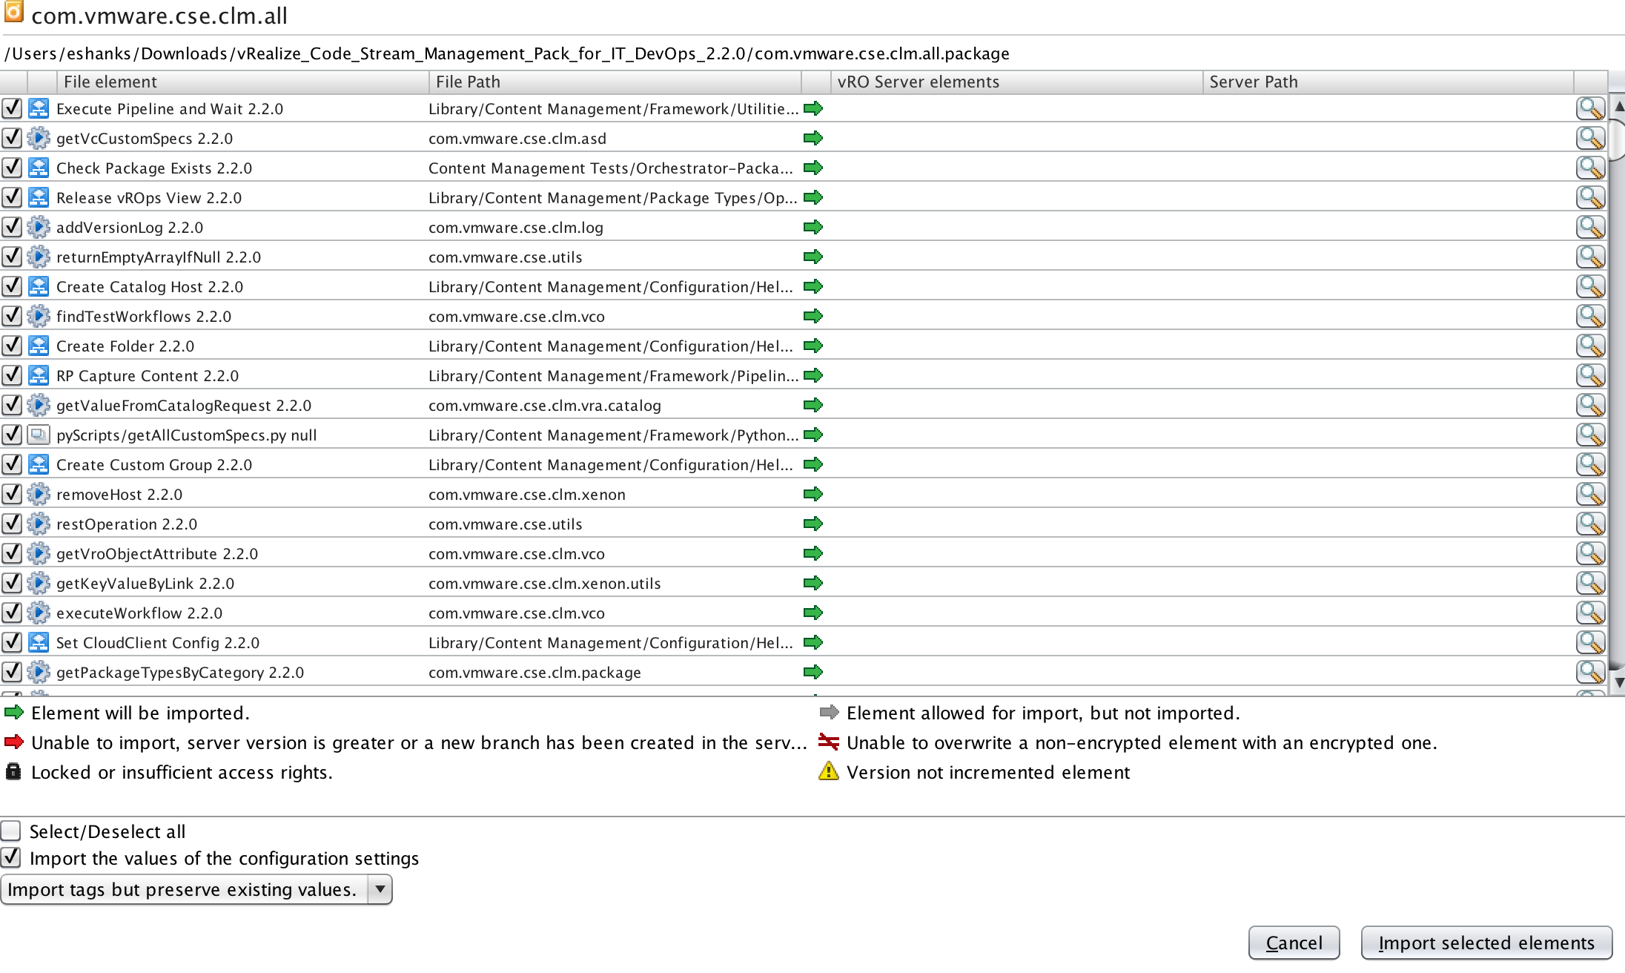Click the Cancel button

pos(1294,943)
